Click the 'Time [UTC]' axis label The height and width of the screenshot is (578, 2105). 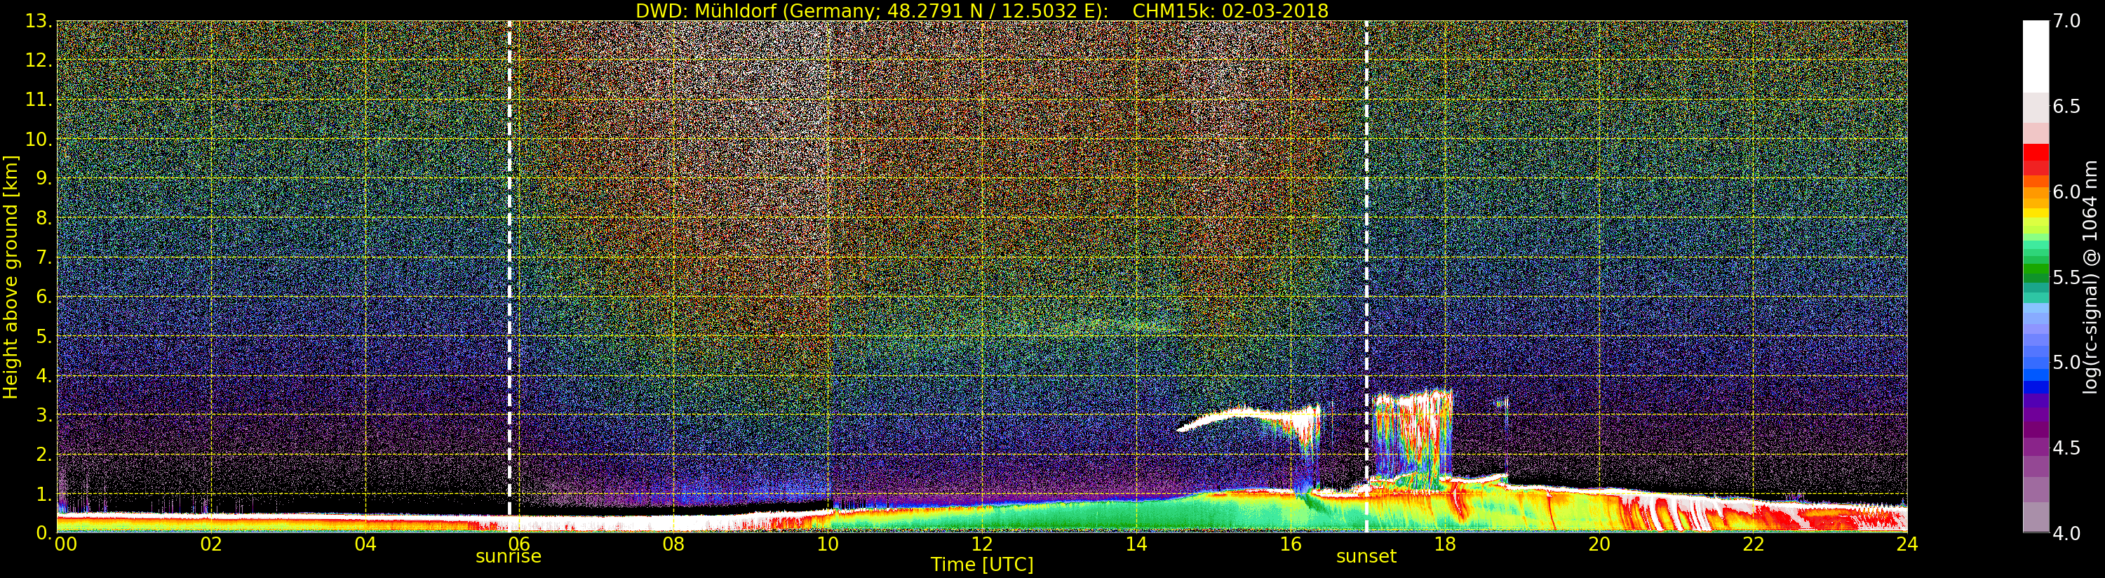click(x=982, y=564)
